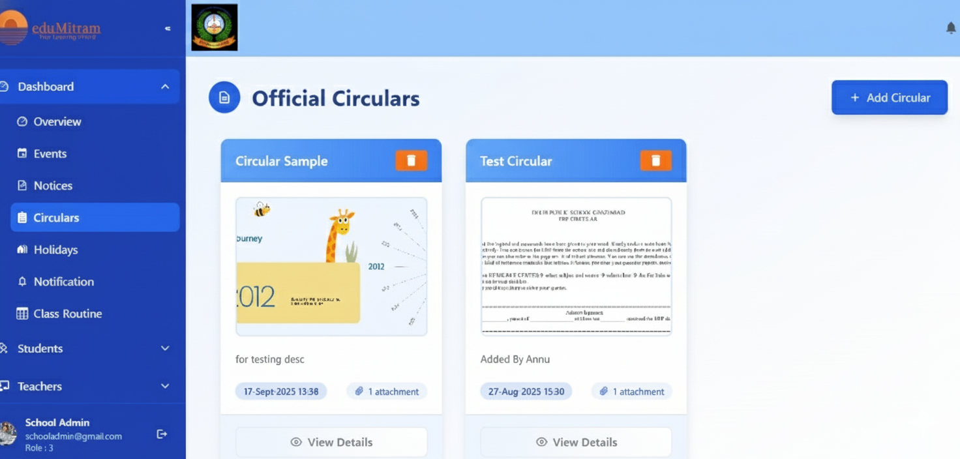Click the Add Circular button
Image resolution: width=960 pixels, height=459 pixels.
889,98
